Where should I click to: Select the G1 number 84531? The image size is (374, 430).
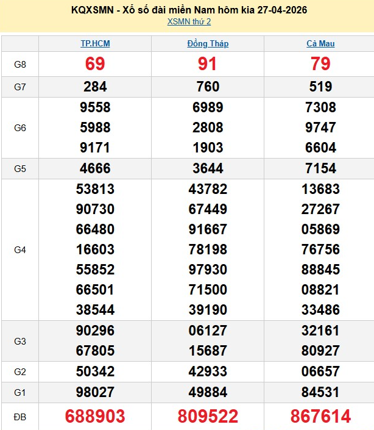(x=320, y=392)
